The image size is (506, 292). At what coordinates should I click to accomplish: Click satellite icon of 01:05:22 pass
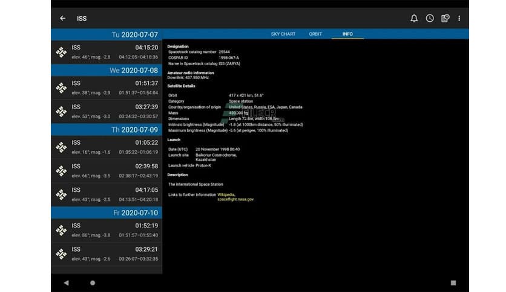[x=61, y=147]
